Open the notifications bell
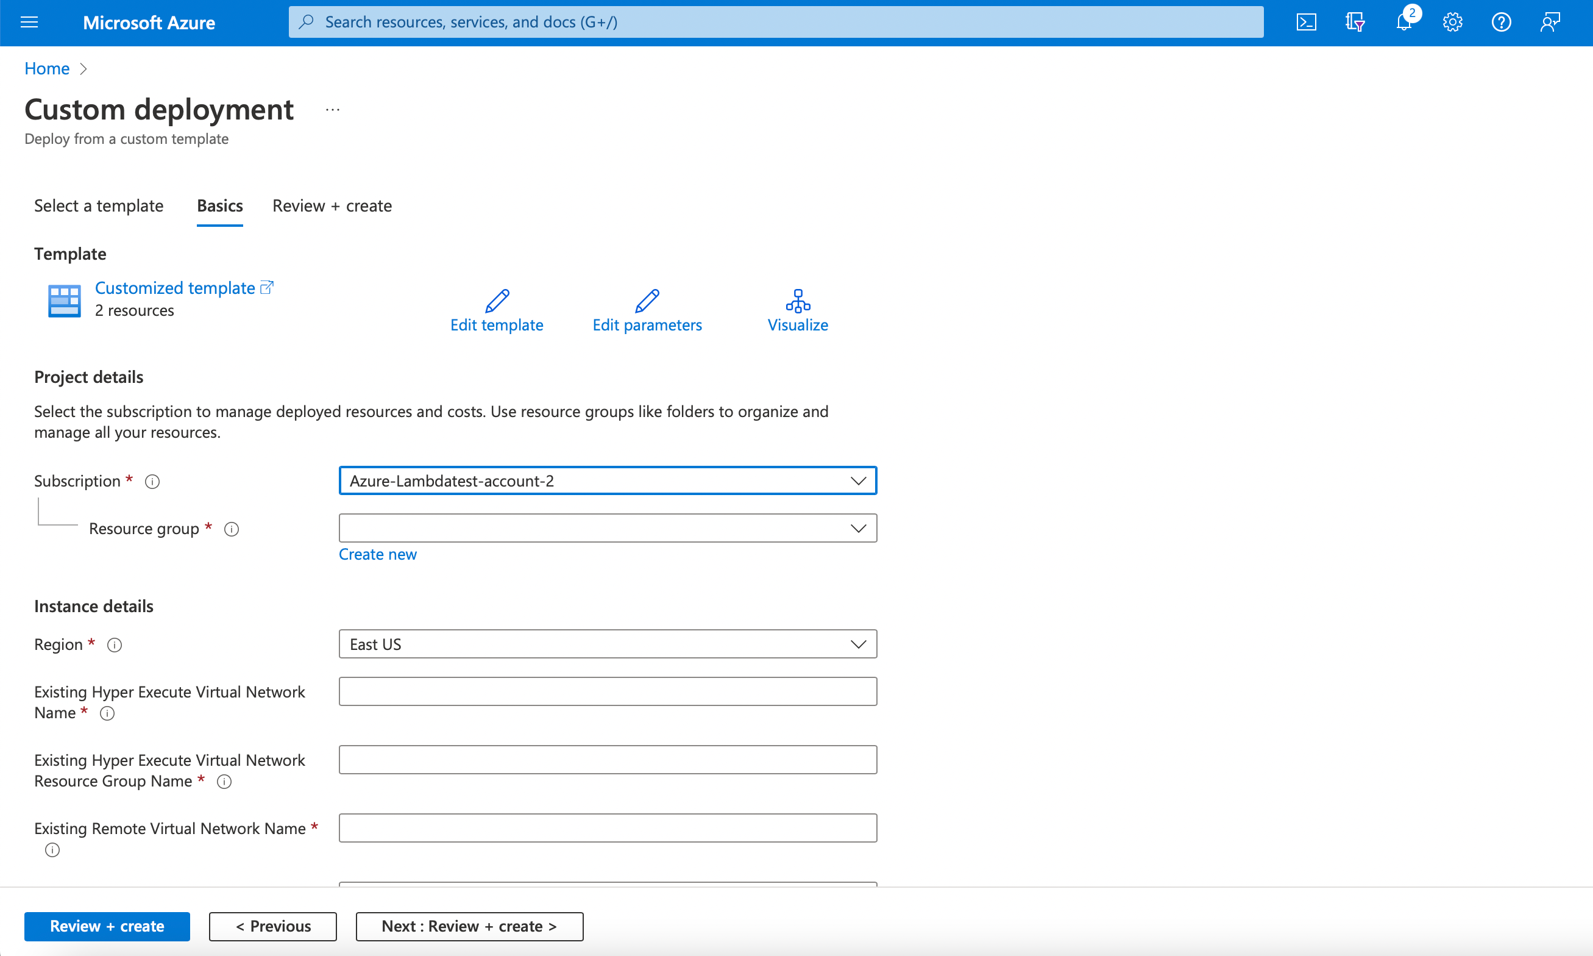Screen dimensions: 1593x956 tap(1403, 23)
